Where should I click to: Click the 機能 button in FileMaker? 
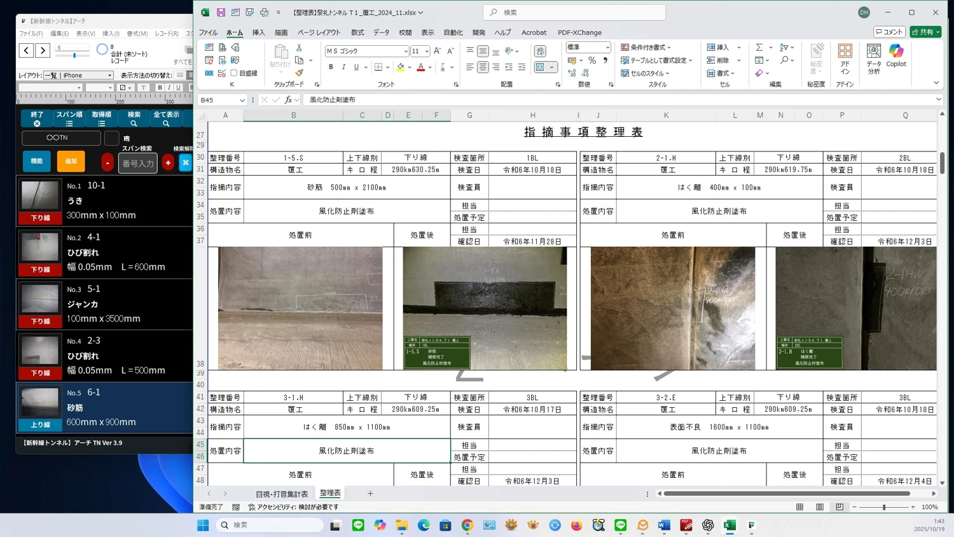(x=37, y=161)
